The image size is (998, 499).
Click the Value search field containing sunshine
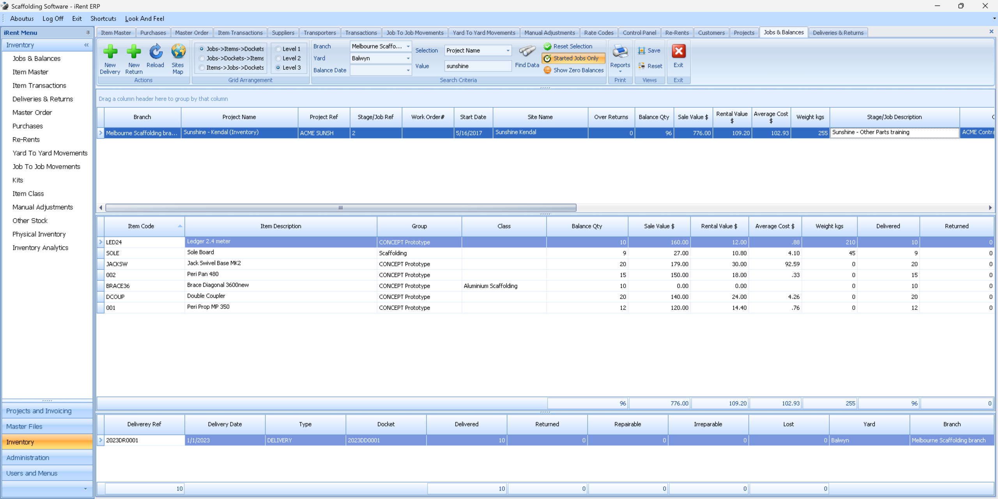click(477, 66)
